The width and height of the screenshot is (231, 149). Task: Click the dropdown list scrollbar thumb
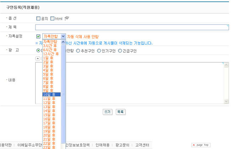click(x=63, y=94)
